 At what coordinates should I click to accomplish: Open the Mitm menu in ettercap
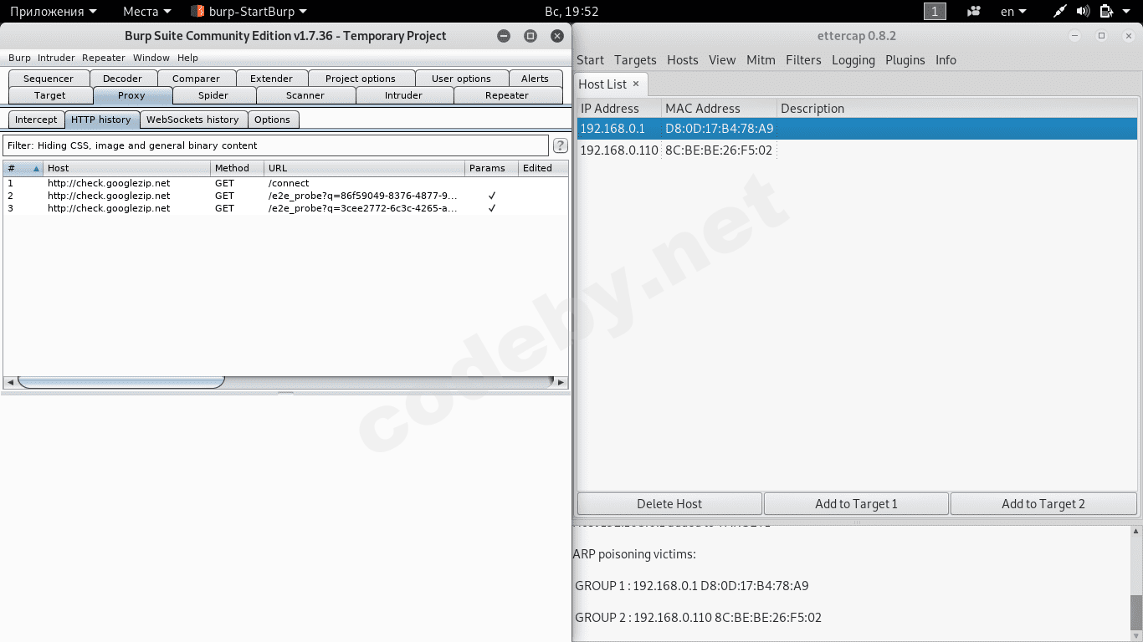pos(761,60)
